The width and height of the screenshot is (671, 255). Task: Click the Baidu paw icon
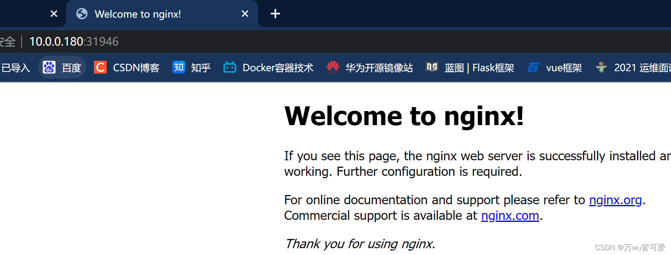point(49,67)
